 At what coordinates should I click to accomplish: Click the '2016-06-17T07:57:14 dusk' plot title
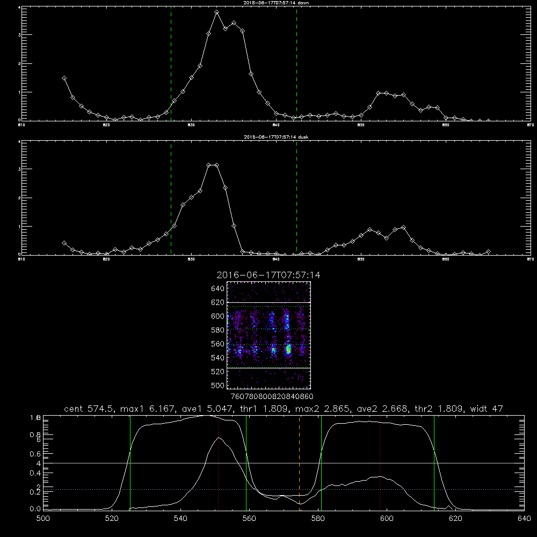276,137
